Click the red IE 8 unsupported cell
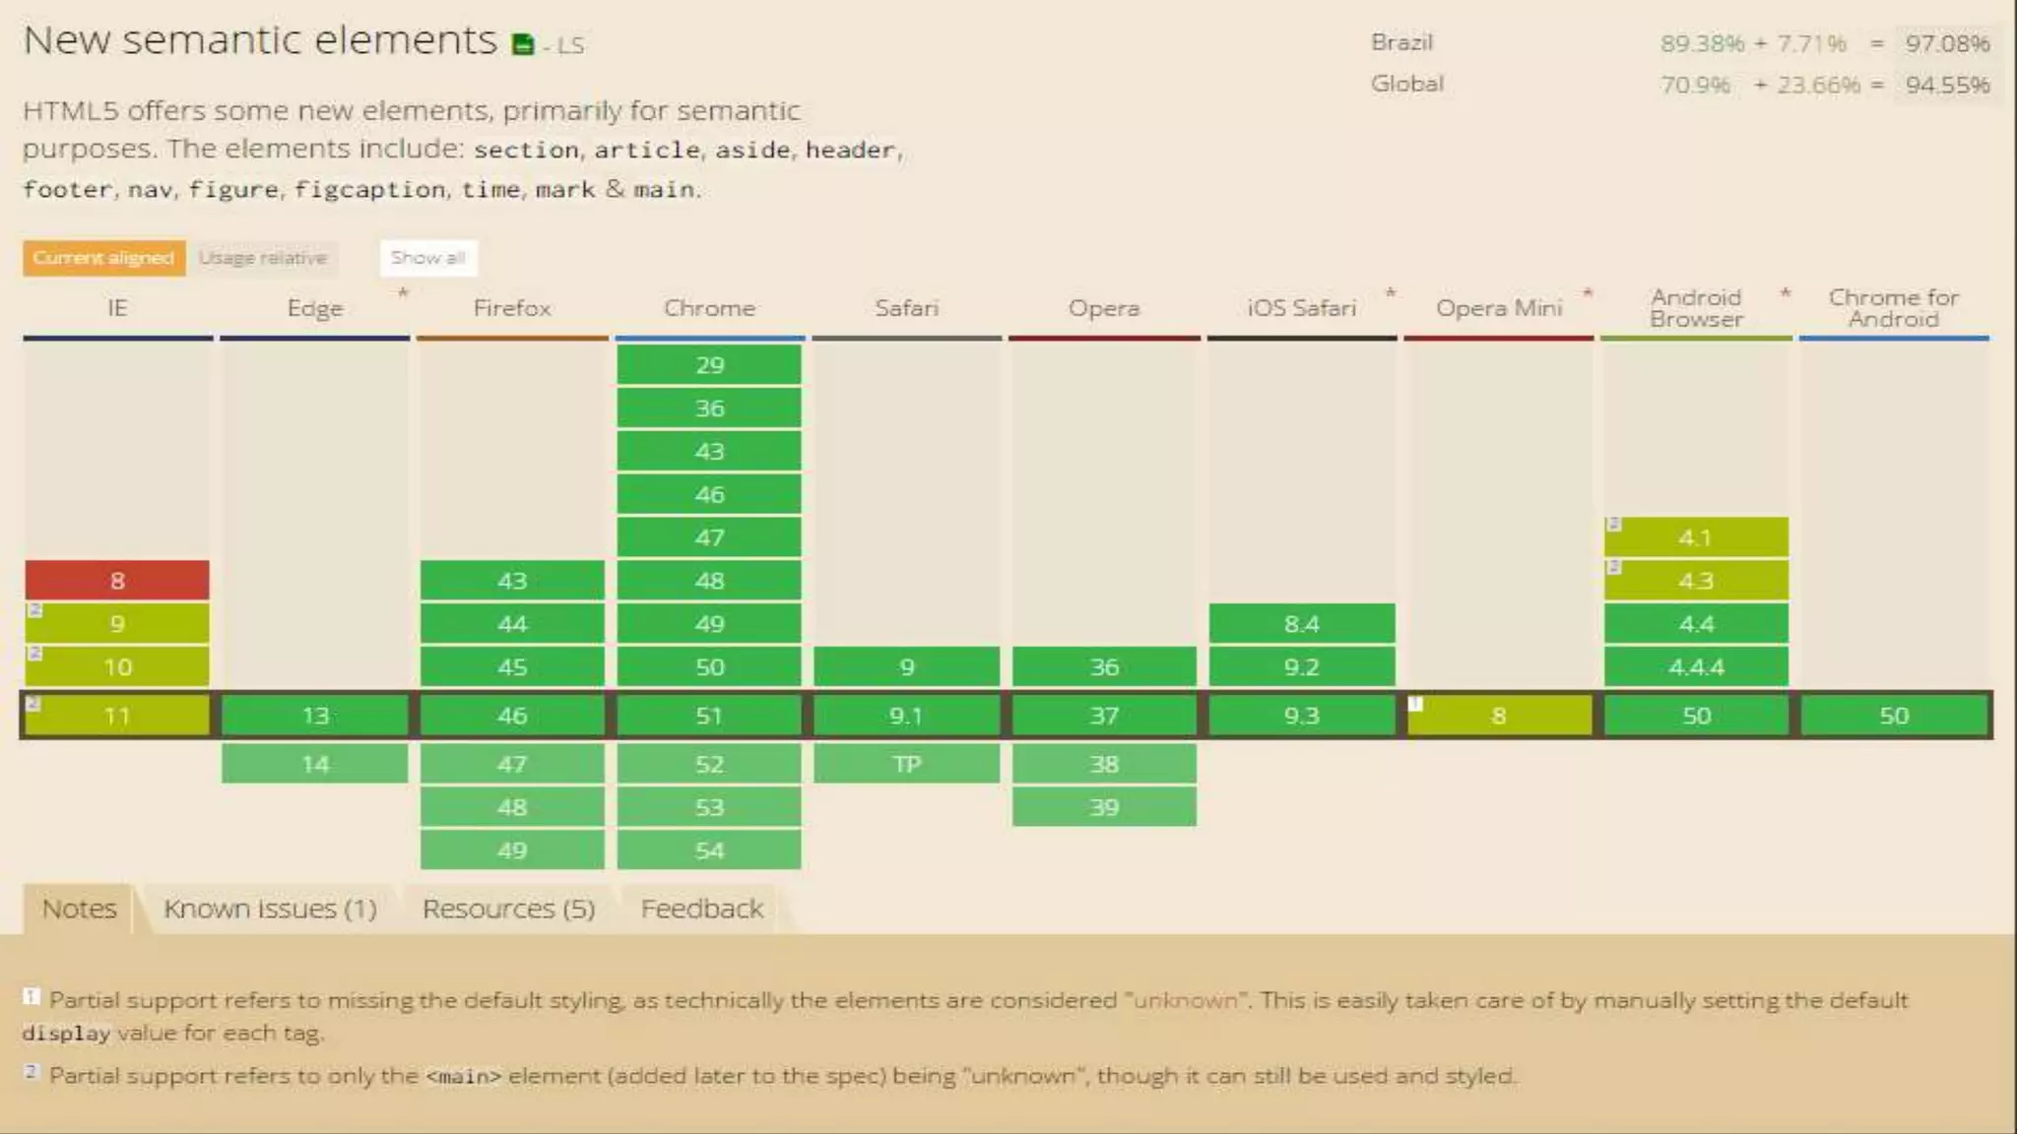Image resolution: width=2017 pixels, height=1134 pixels. (x=117, y=581)
